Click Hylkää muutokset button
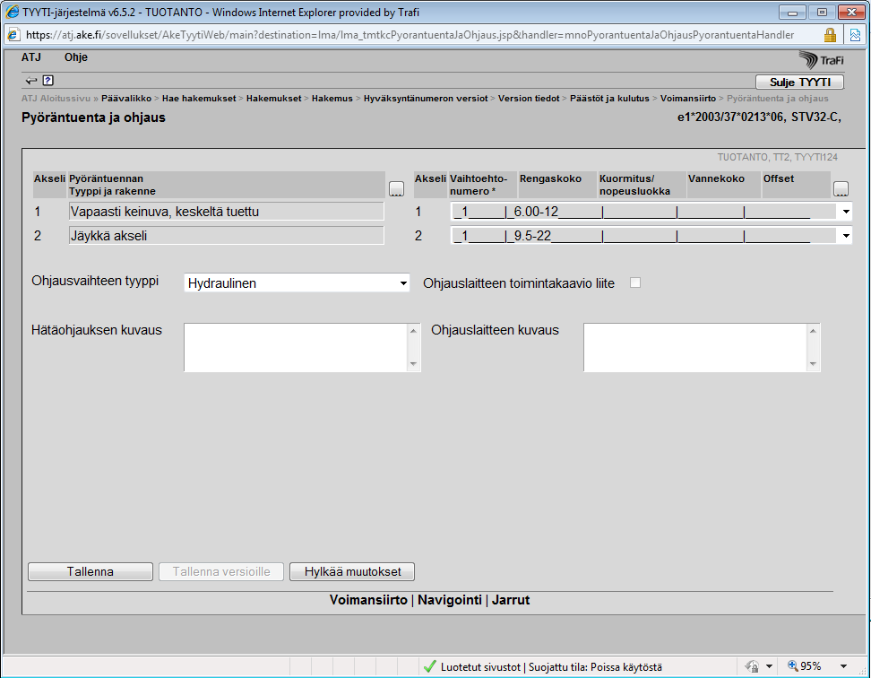The image size is (871, 678). coord(352,572)
